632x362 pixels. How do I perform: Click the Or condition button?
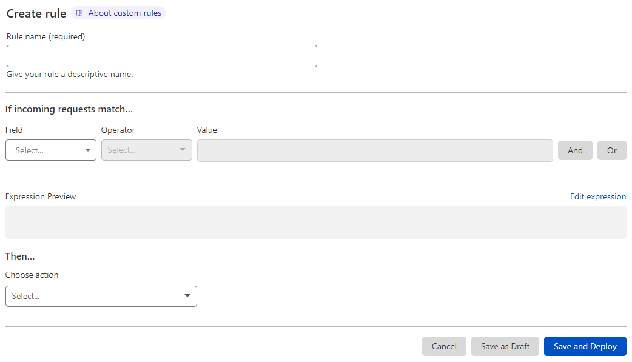coord(611,150)
